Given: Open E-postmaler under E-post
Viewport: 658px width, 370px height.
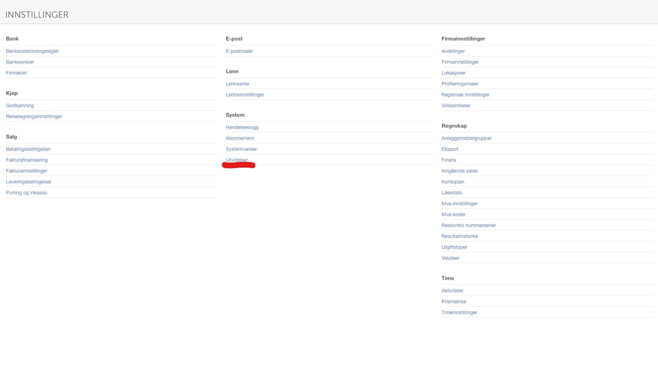Looking at the screenshot, I should click(x=240, y=51).
